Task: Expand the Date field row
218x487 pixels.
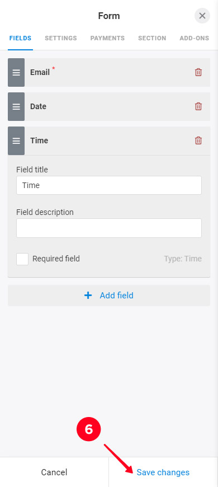Action: click(109, 106)
